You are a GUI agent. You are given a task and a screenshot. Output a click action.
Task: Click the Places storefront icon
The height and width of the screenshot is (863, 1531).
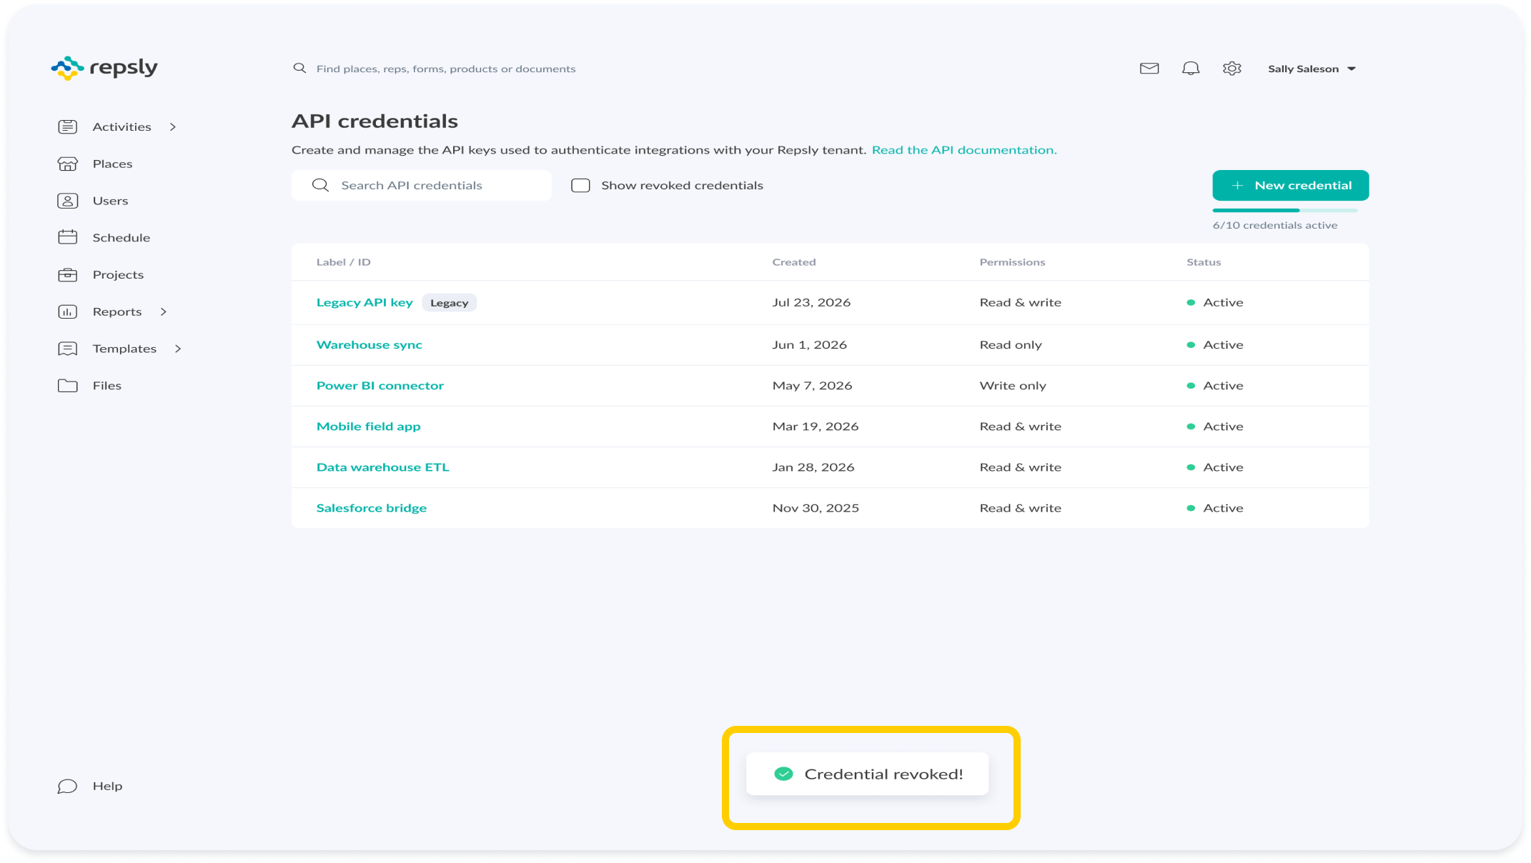(68, 164)
